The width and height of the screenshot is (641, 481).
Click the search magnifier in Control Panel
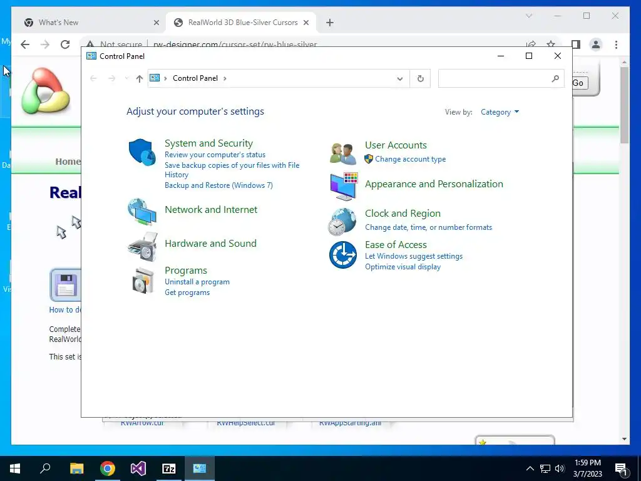click(555, 78)
